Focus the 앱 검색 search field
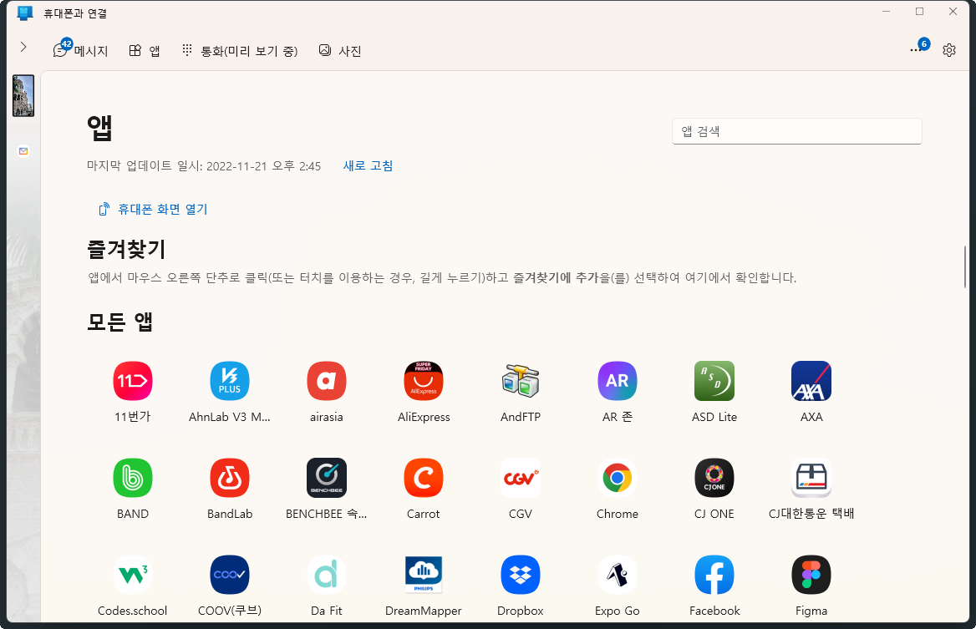This screenshot has height=629, width=976. (796, 131)
